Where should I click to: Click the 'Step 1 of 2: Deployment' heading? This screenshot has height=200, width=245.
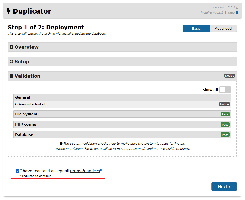coord(46,27)
